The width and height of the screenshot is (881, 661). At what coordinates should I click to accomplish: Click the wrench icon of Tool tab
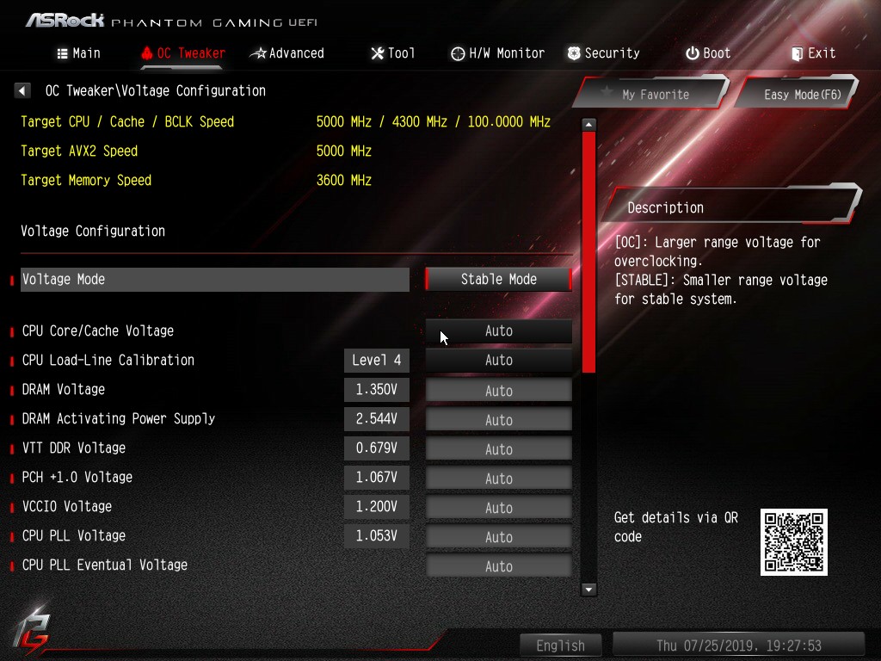click(x=378, y=53)
